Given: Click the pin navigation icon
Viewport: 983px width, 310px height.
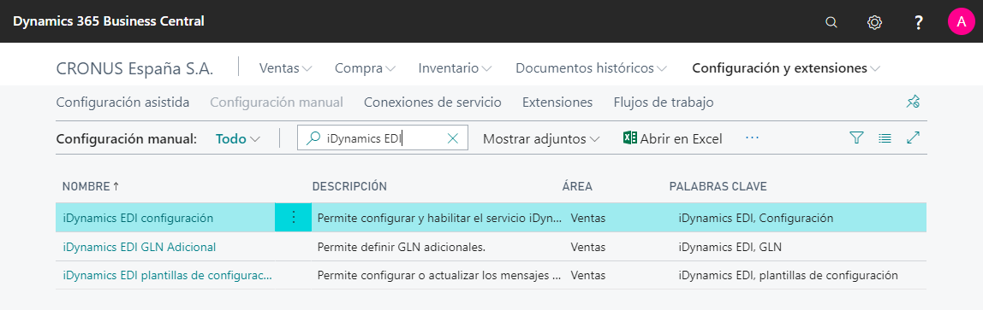Looking at the screenshot, I should coord(913,102).
